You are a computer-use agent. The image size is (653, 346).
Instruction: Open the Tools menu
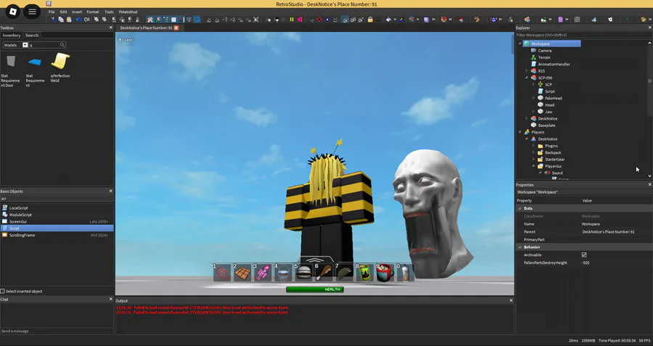click(109, 12)
